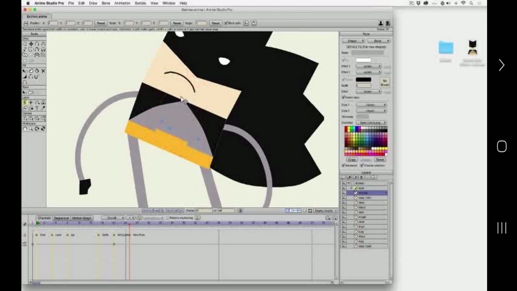Open the Scripts menu

(140, 3)
